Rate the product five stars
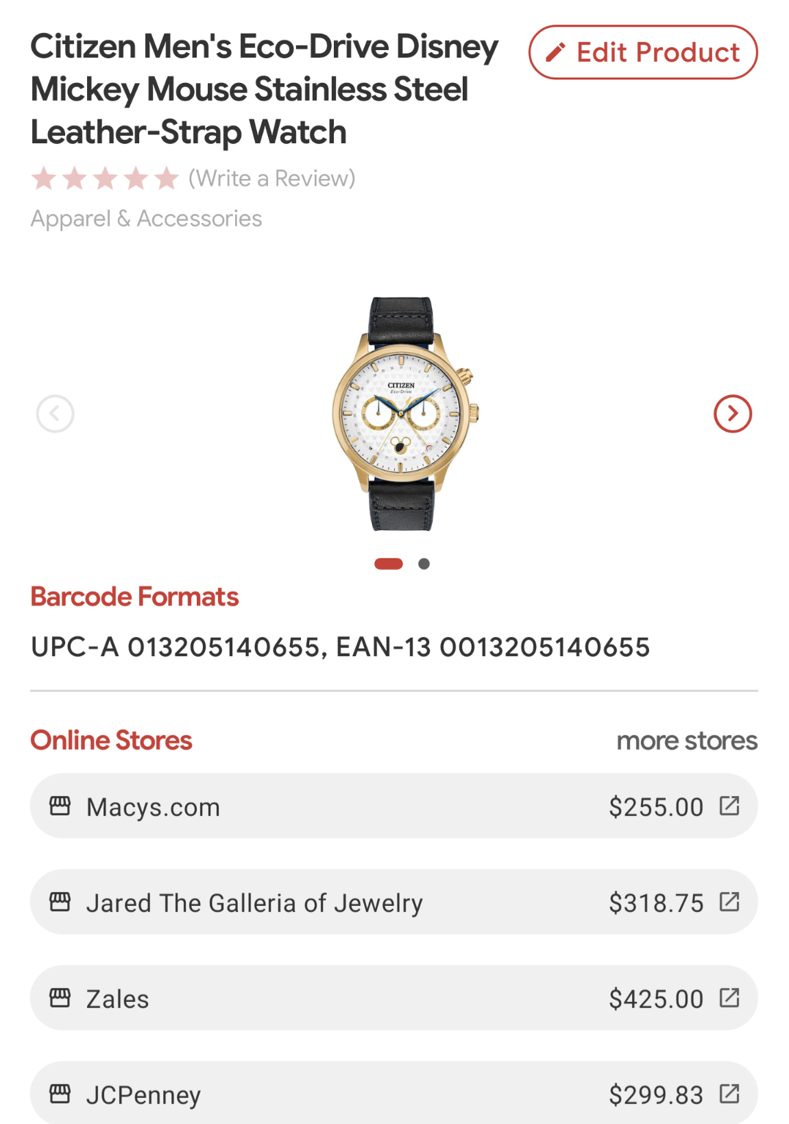The width and height of the screenshot is (789, 1124). (167, 179)
